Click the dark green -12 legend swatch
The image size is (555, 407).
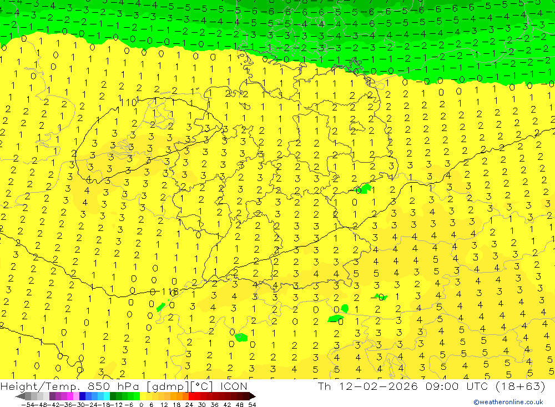click(x=113, y=396)
